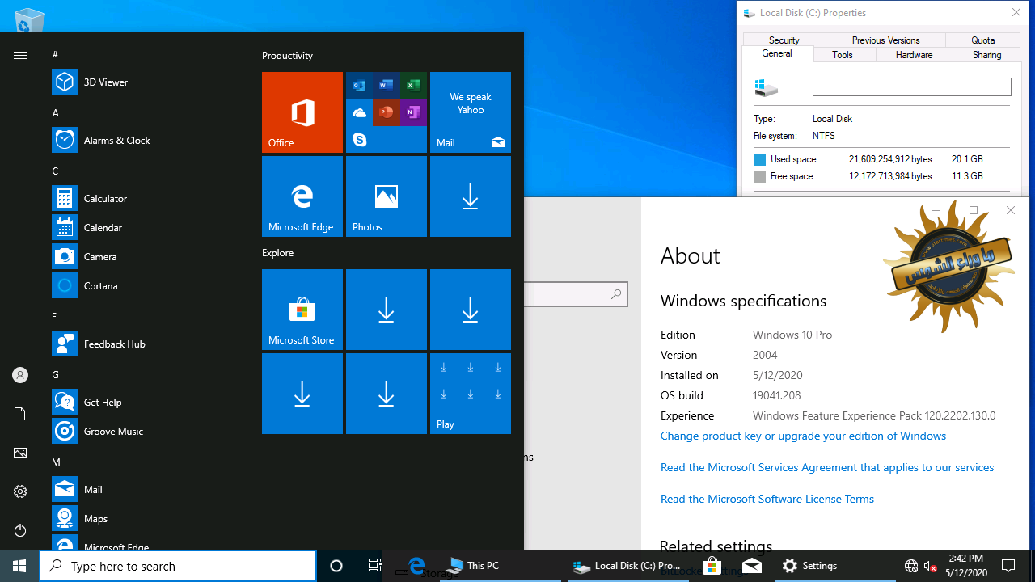1035x582 pixels.
Task: Open the Play folder tile
Action: point(471,394)
